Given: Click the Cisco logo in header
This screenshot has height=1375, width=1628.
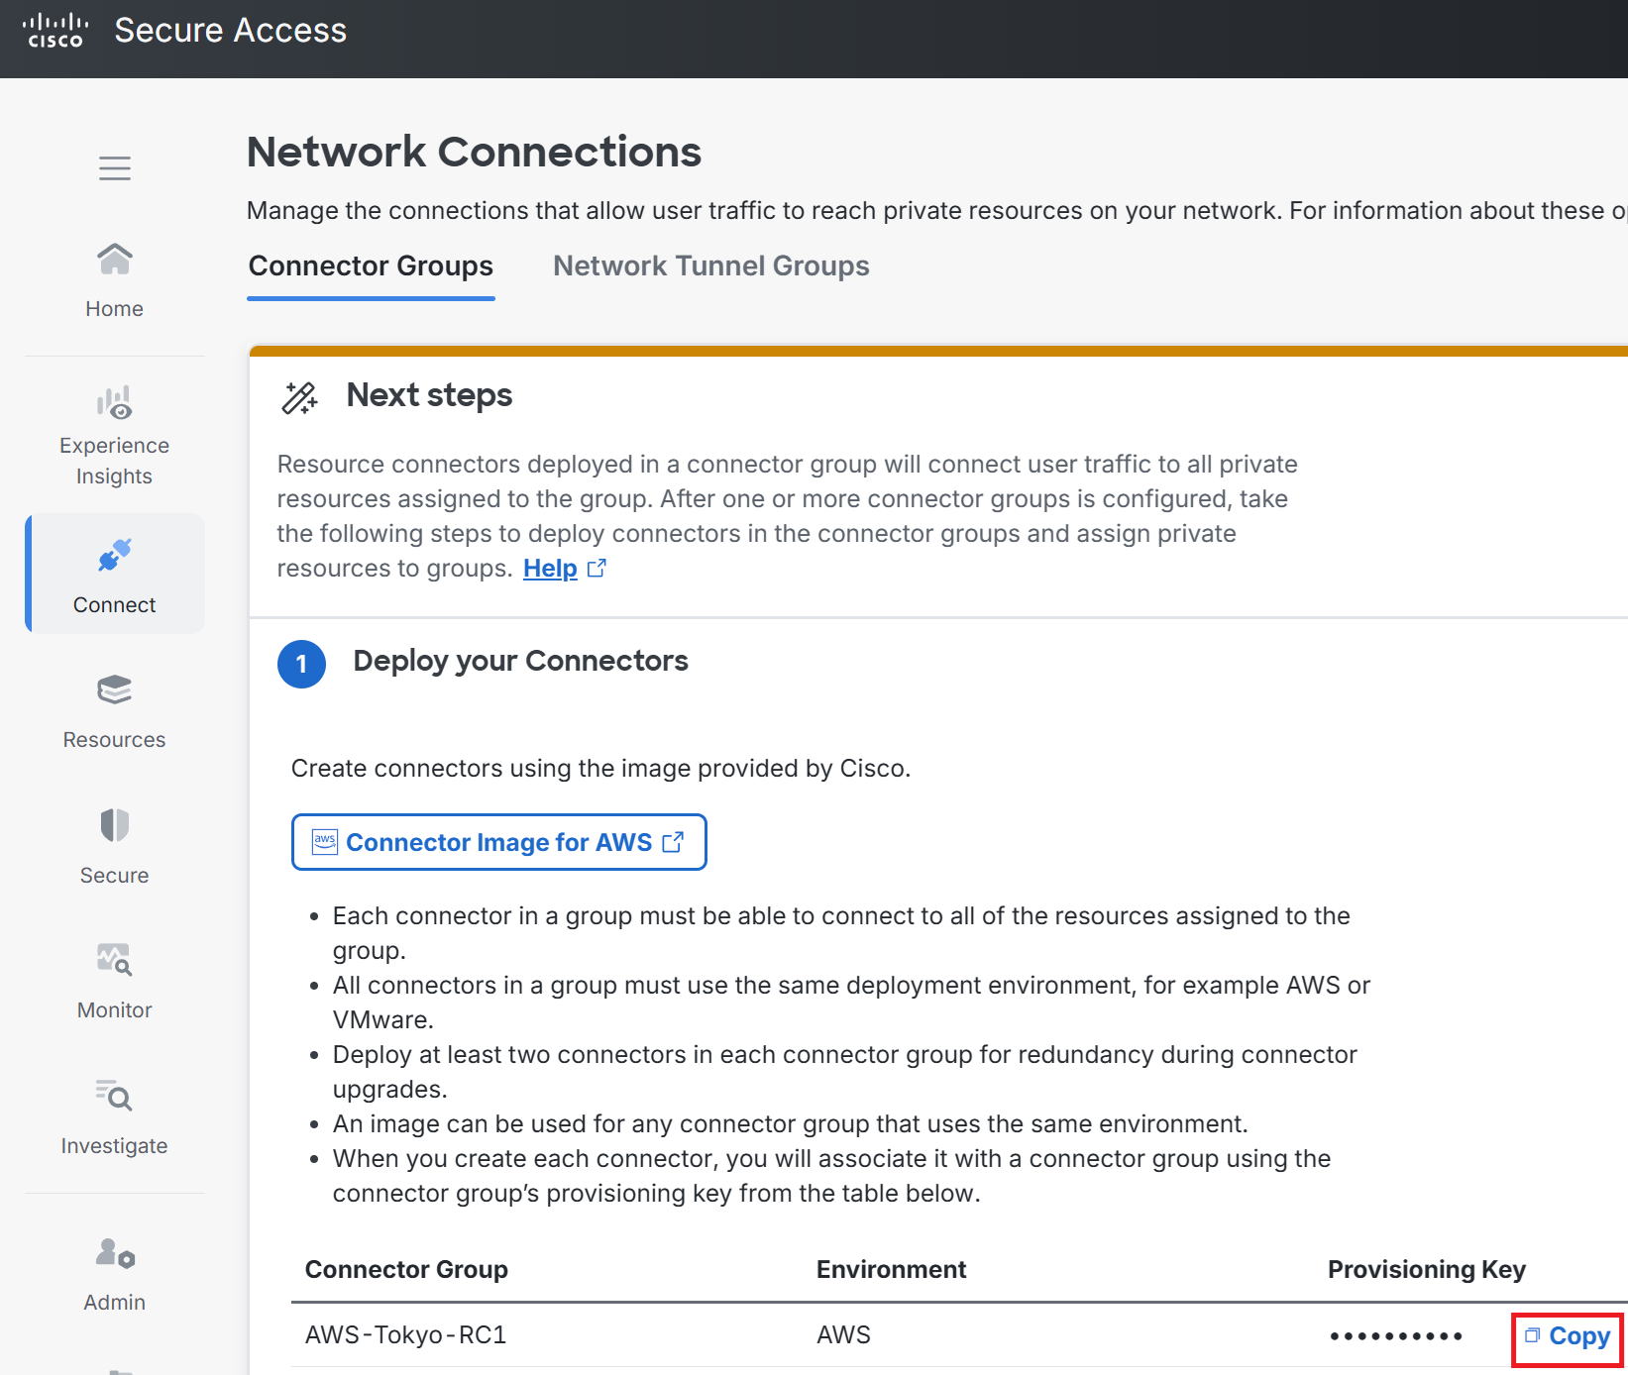Looking at the screenshot, I should 55,31.
